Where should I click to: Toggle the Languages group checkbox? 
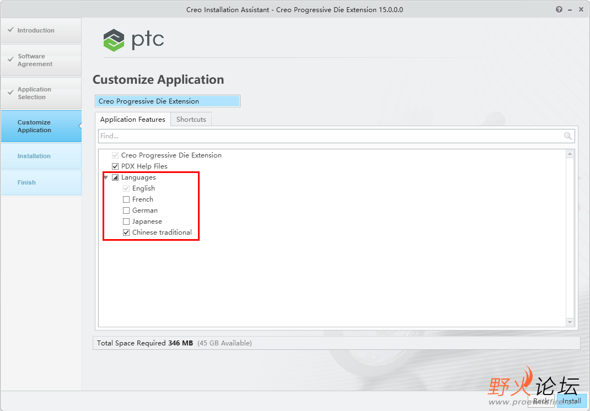(115, 177)
